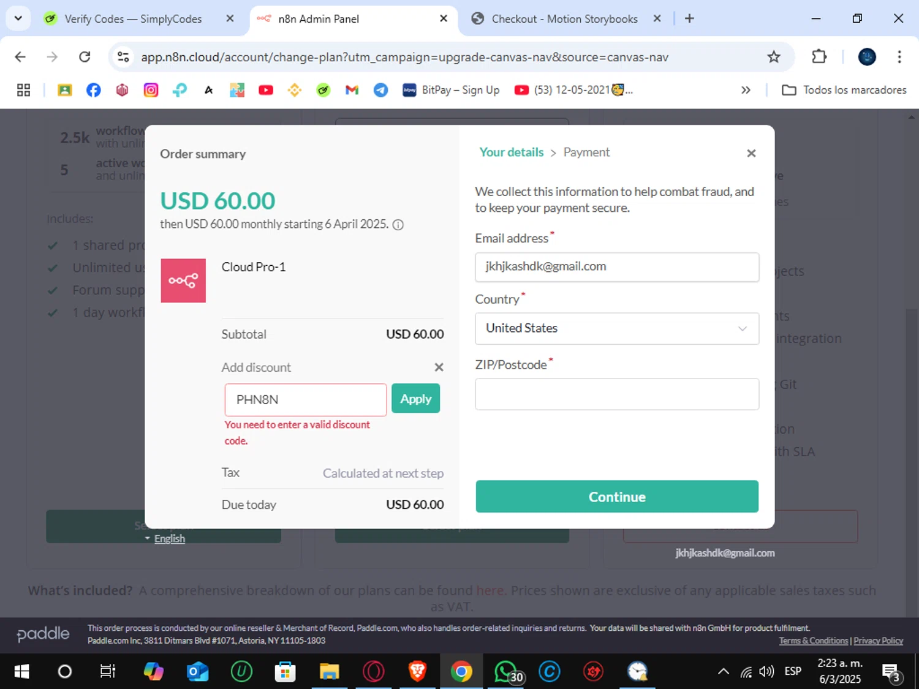Open network Wi-Fi status in tray
Viewport: 919px width, 689px height.
click(x=746, y=672)
